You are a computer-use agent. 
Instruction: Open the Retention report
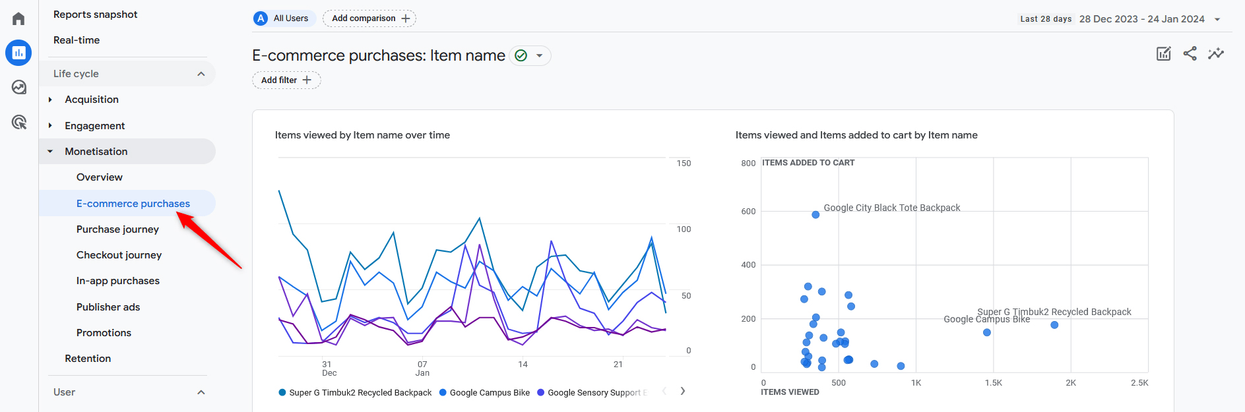click(x=88, y=359)
